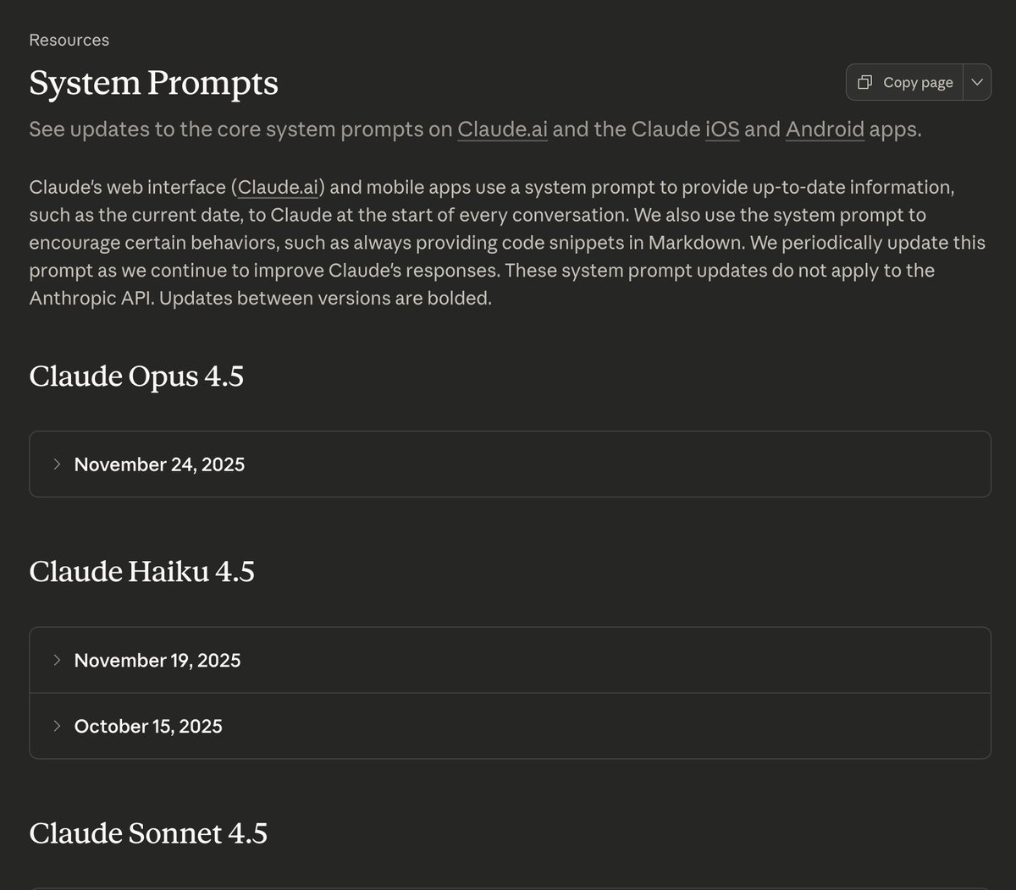Open the iOS app link
The image size is (1016, 890).
tap(722, 129)
